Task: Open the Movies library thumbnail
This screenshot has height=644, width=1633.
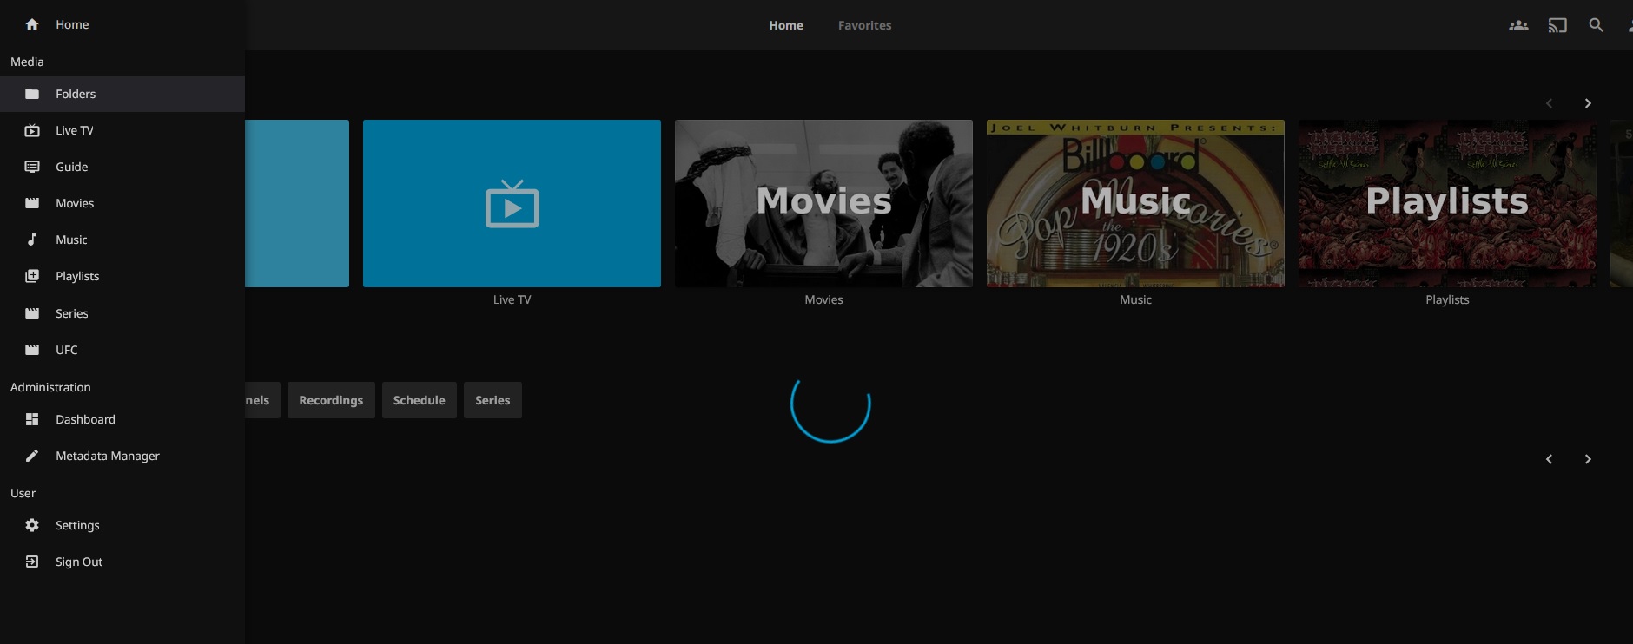Action: (823, 203)
